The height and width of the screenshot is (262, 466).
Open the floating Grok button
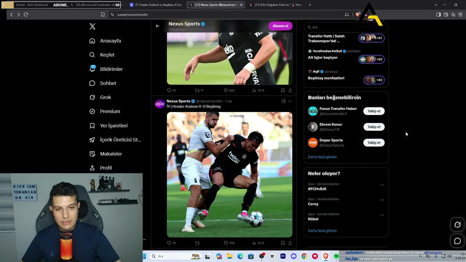click(x=458, y=225)
